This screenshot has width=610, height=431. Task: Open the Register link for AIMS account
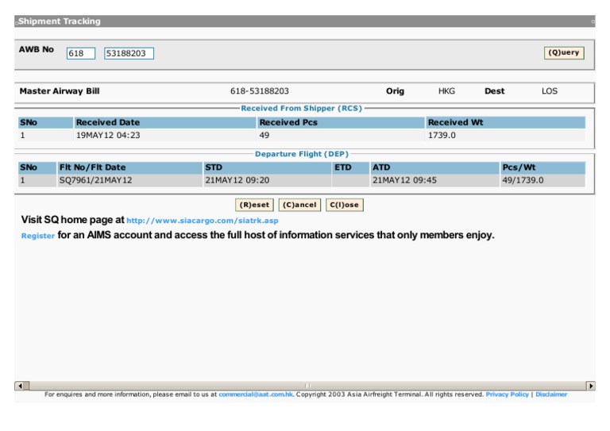tap(38, 236)
